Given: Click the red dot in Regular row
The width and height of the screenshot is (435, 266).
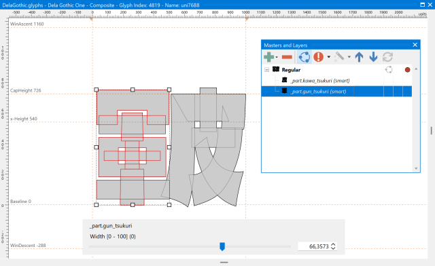Looking at the screenshot, I should (x=407, y=70).
